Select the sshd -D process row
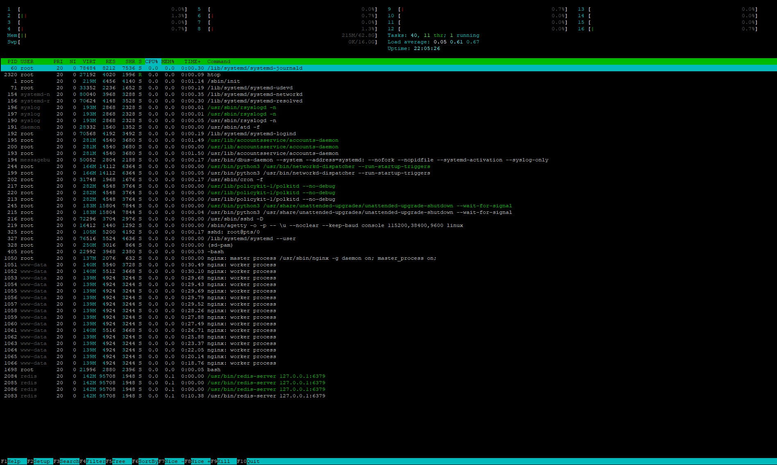The image size is (777, 465). click(388, 219)
